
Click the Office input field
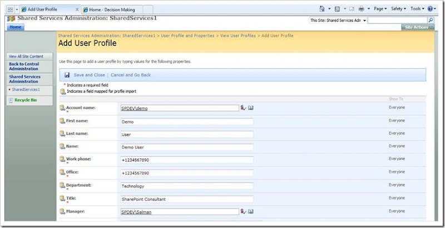coord(187,173)
